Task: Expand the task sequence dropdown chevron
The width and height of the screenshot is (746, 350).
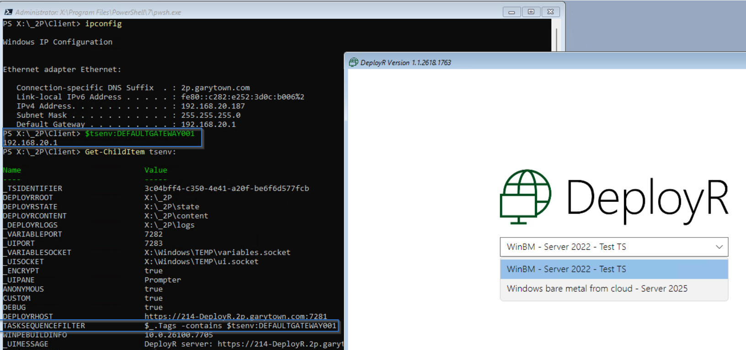Action: [x=719, y=247]
